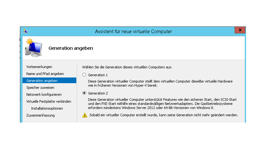Select the Generation 2 radio button
This screenshot has width=266, height=149.
tap(84, 93)
